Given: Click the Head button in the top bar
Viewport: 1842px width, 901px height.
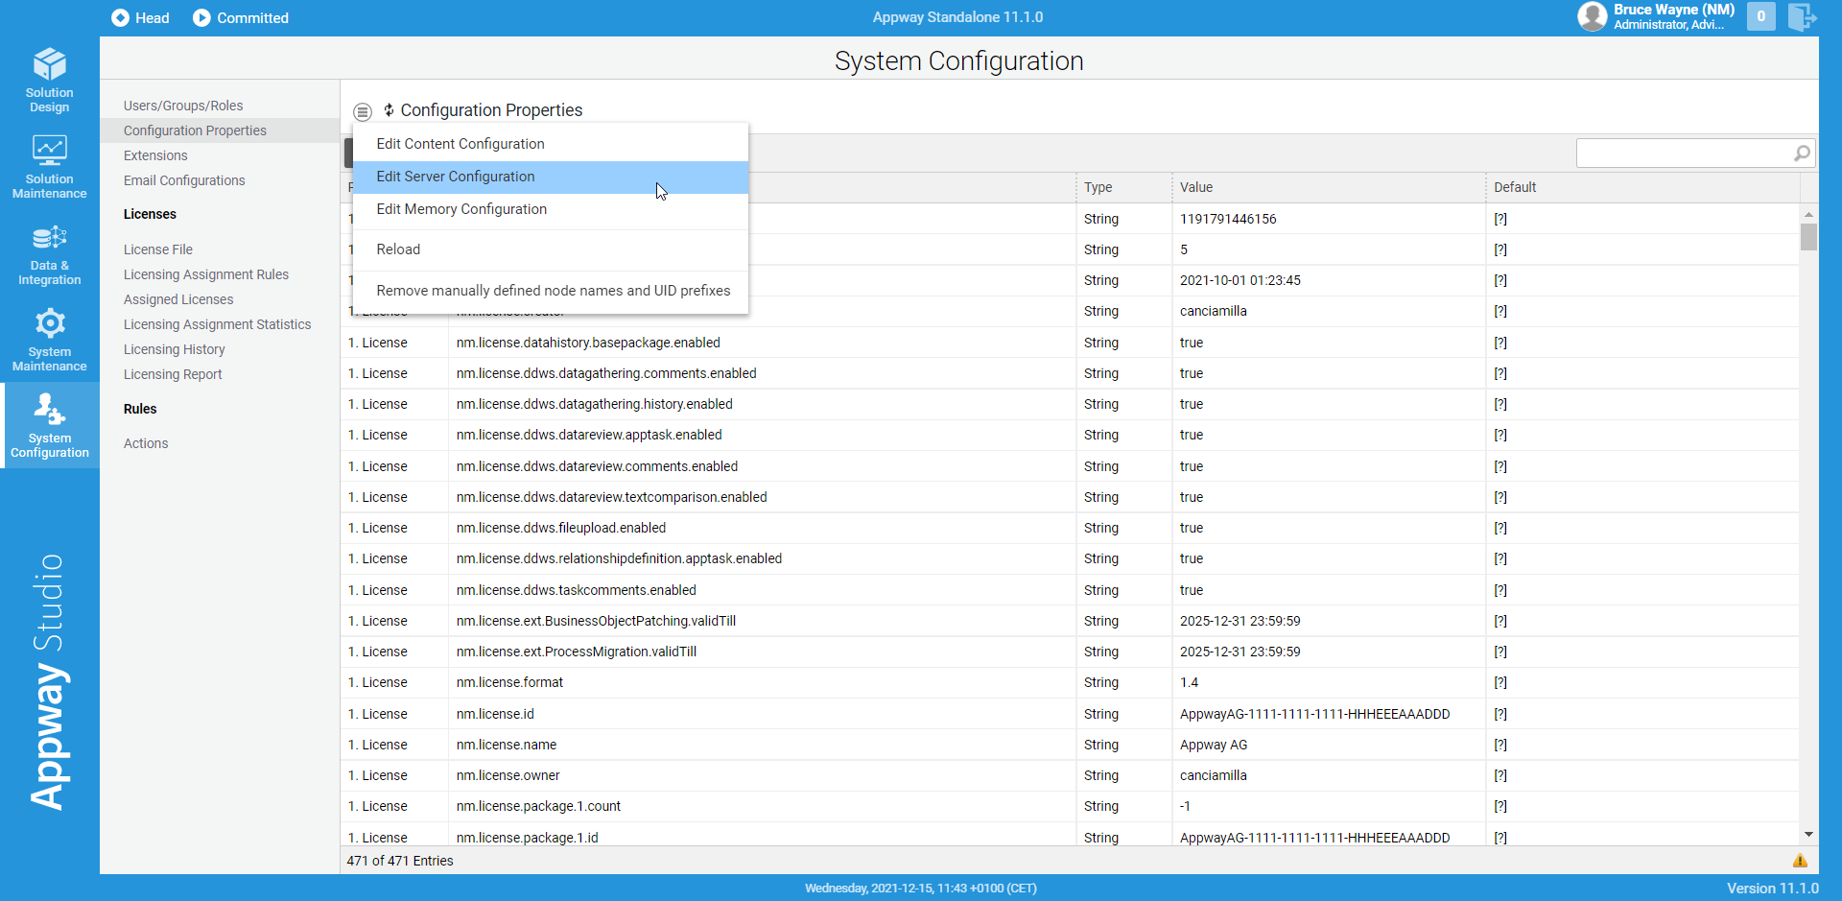Looking at the screenshot, I should (139, 17).
